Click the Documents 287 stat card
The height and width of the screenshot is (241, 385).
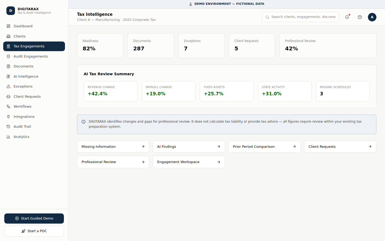151,46
